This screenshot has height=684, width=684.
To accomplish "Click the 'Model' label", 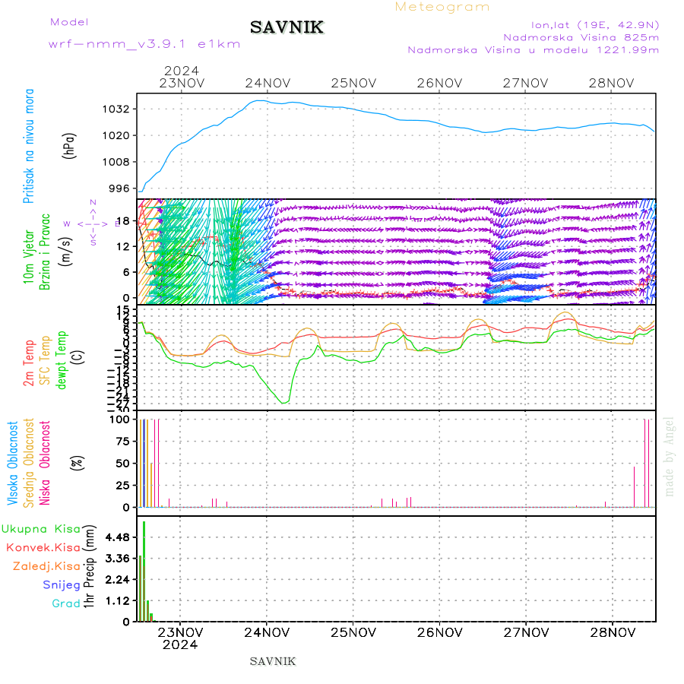I will (69, 22).
